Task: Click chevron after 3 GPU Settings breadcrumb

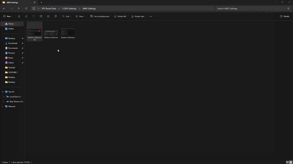Action: click(79, 9)
